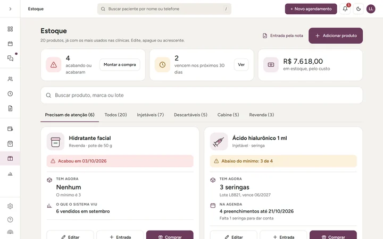Toggle dark mode with the moon icon
The height and width of the screenshot is (239, 383).
[359, 9]
